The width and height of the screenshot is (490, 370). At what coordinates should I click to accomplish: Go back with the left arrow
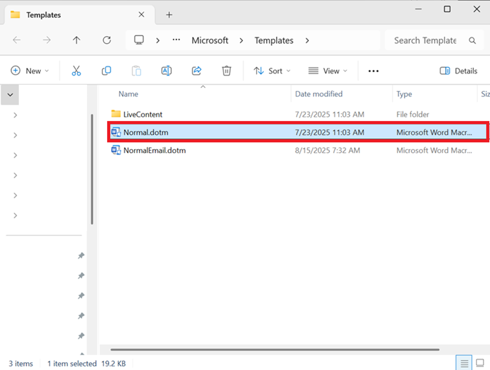[17, 40]
